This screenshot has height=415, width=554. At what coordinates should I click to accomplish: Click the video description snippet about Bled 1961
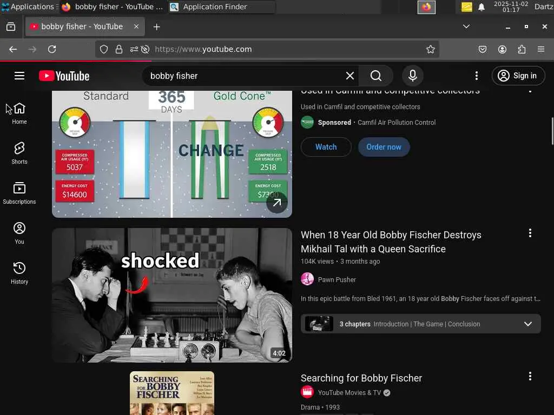click(x=420, y=298)
